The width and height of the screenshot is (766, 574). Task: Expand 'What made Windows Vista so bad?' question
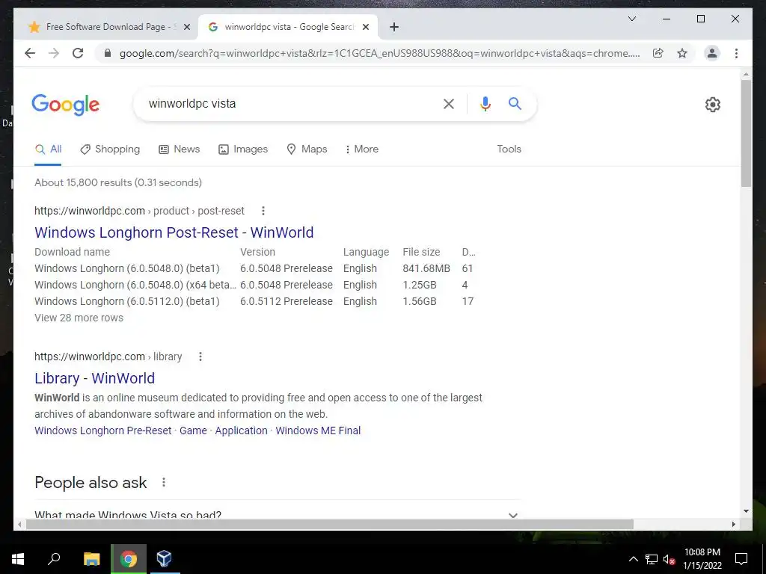(278, 514)
